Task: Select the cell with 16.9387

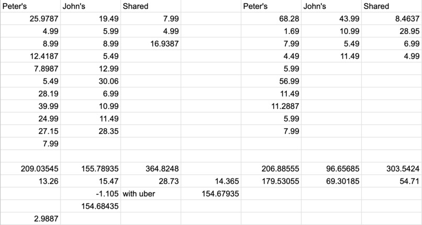Action: point(151,43)
